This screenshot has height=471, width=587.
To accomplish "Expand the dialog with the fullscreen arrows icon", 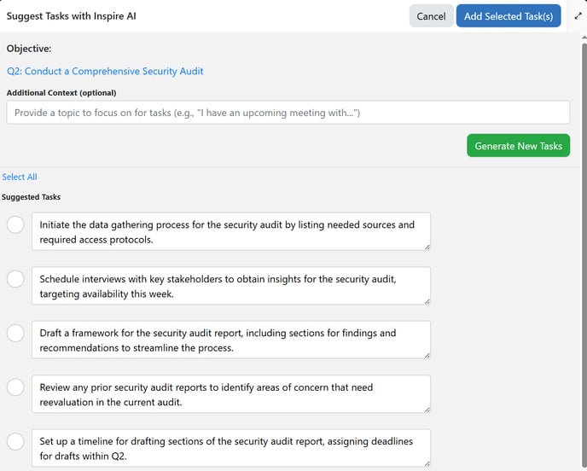I will [x=578, y=15].
